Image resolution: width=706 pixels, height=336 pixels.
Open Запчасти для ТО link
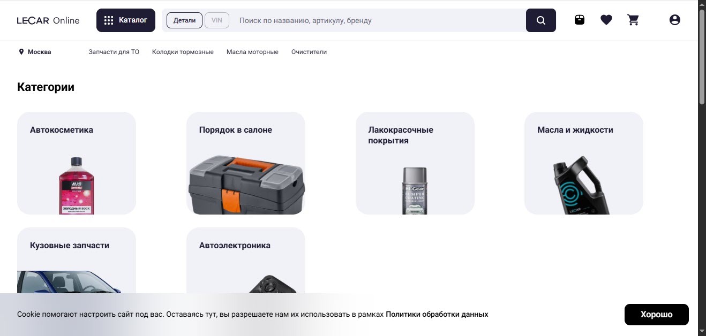(114, 52)
